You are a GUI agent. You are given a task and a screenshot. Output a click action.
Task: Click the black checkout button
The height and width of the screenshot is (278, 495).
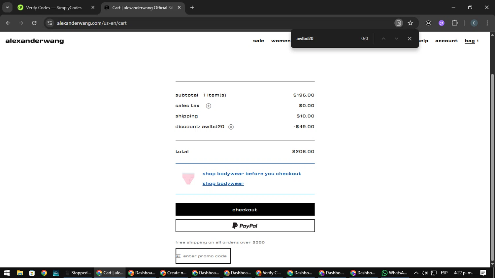tap(245, 209)
